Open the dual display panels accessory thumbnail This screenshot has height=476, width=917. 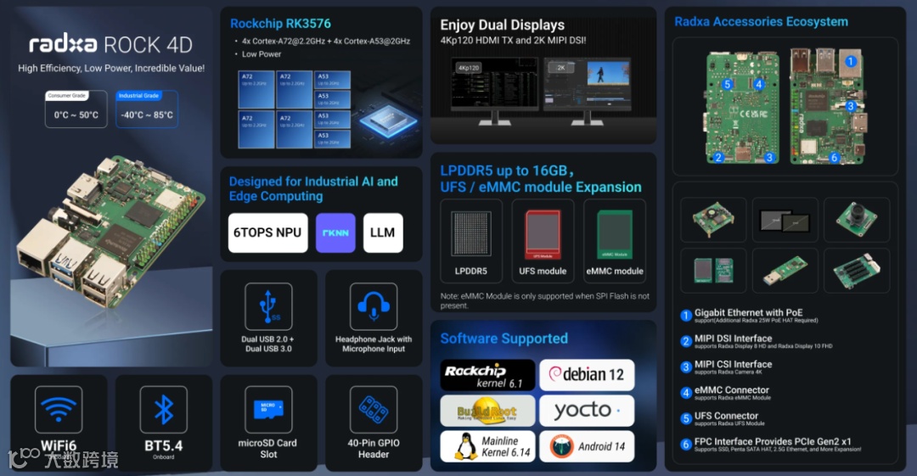tap(785, 221)
